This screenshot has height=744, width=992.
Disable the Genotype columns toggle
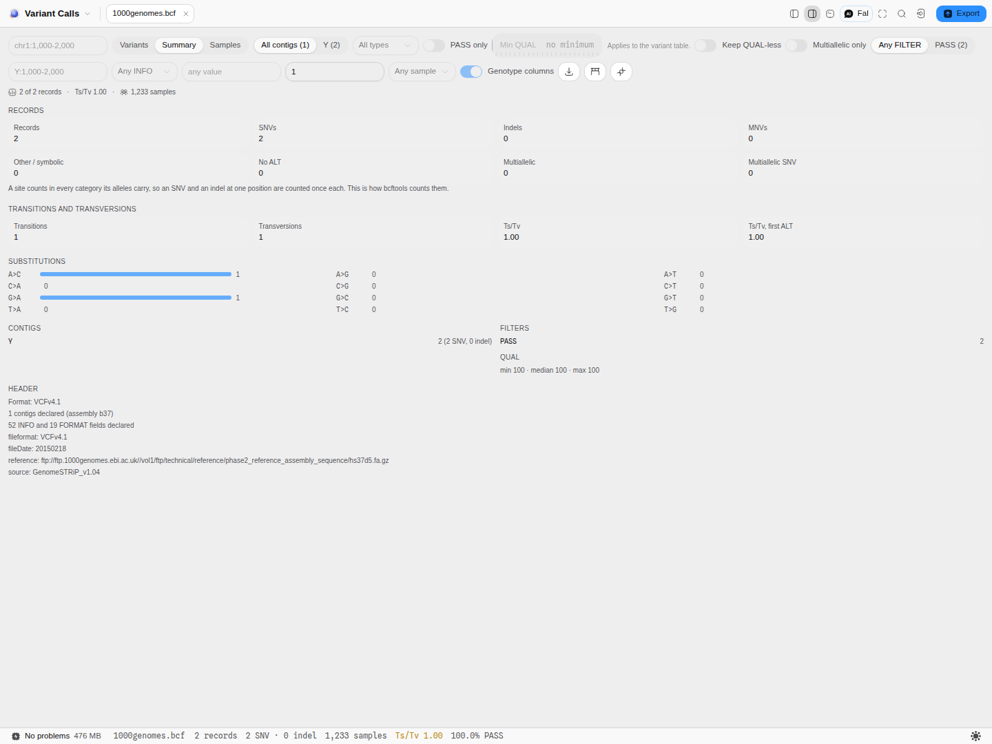tap(471, 72)
